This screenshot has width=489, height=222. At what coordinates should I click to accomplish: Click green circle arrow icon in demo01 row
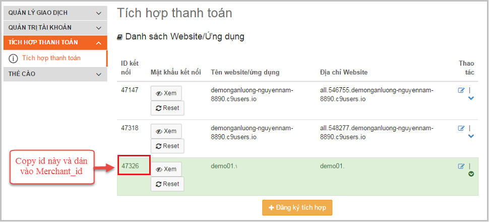(471, 174)
